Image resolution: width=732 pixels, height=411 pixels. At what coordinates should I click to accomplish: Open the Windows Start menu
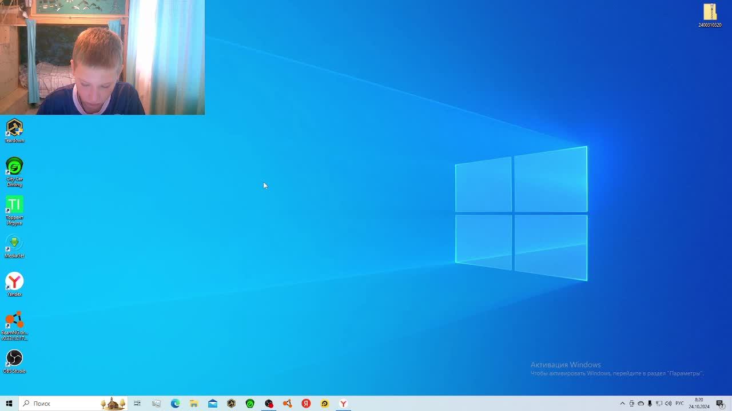coord(9,404)
